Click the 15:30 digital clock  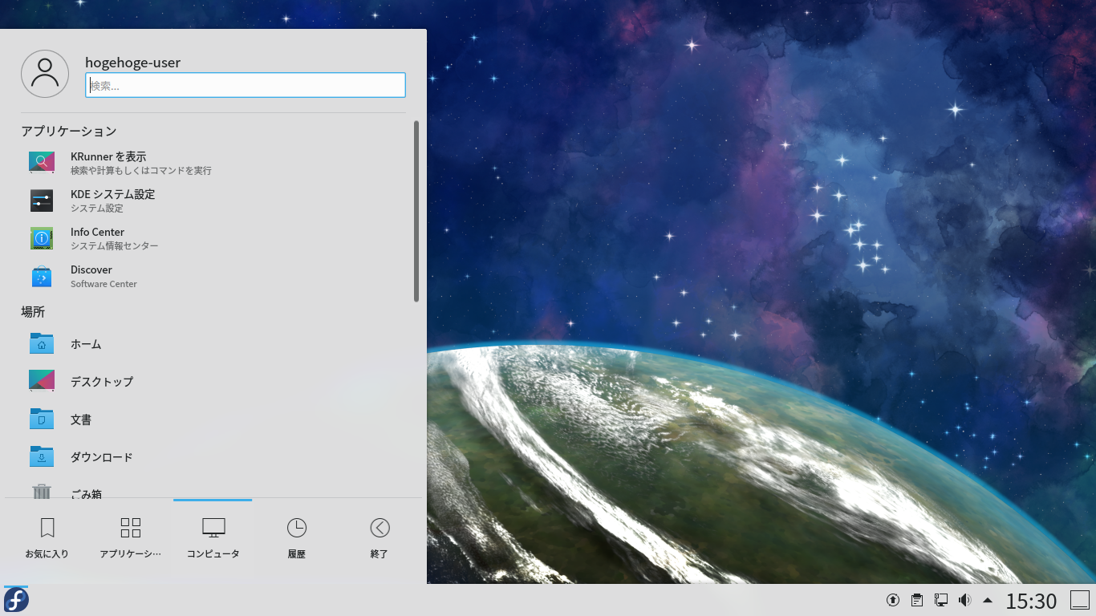1031,601
